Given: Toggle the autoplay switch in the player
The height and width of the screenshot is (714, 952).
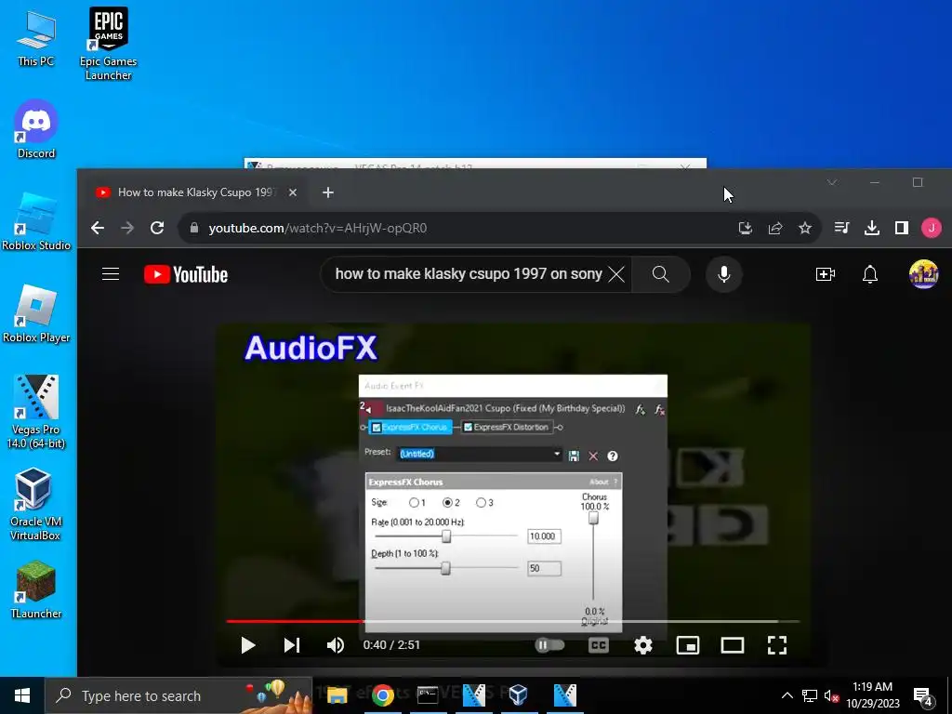Looking at the screenshot, I should 550,645.
